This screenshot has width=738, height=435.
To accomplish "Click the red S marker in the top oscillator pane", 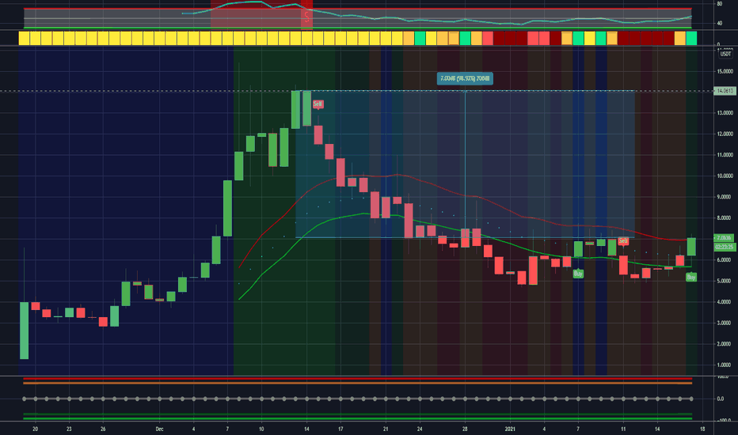I will click(x=307, y=18).
